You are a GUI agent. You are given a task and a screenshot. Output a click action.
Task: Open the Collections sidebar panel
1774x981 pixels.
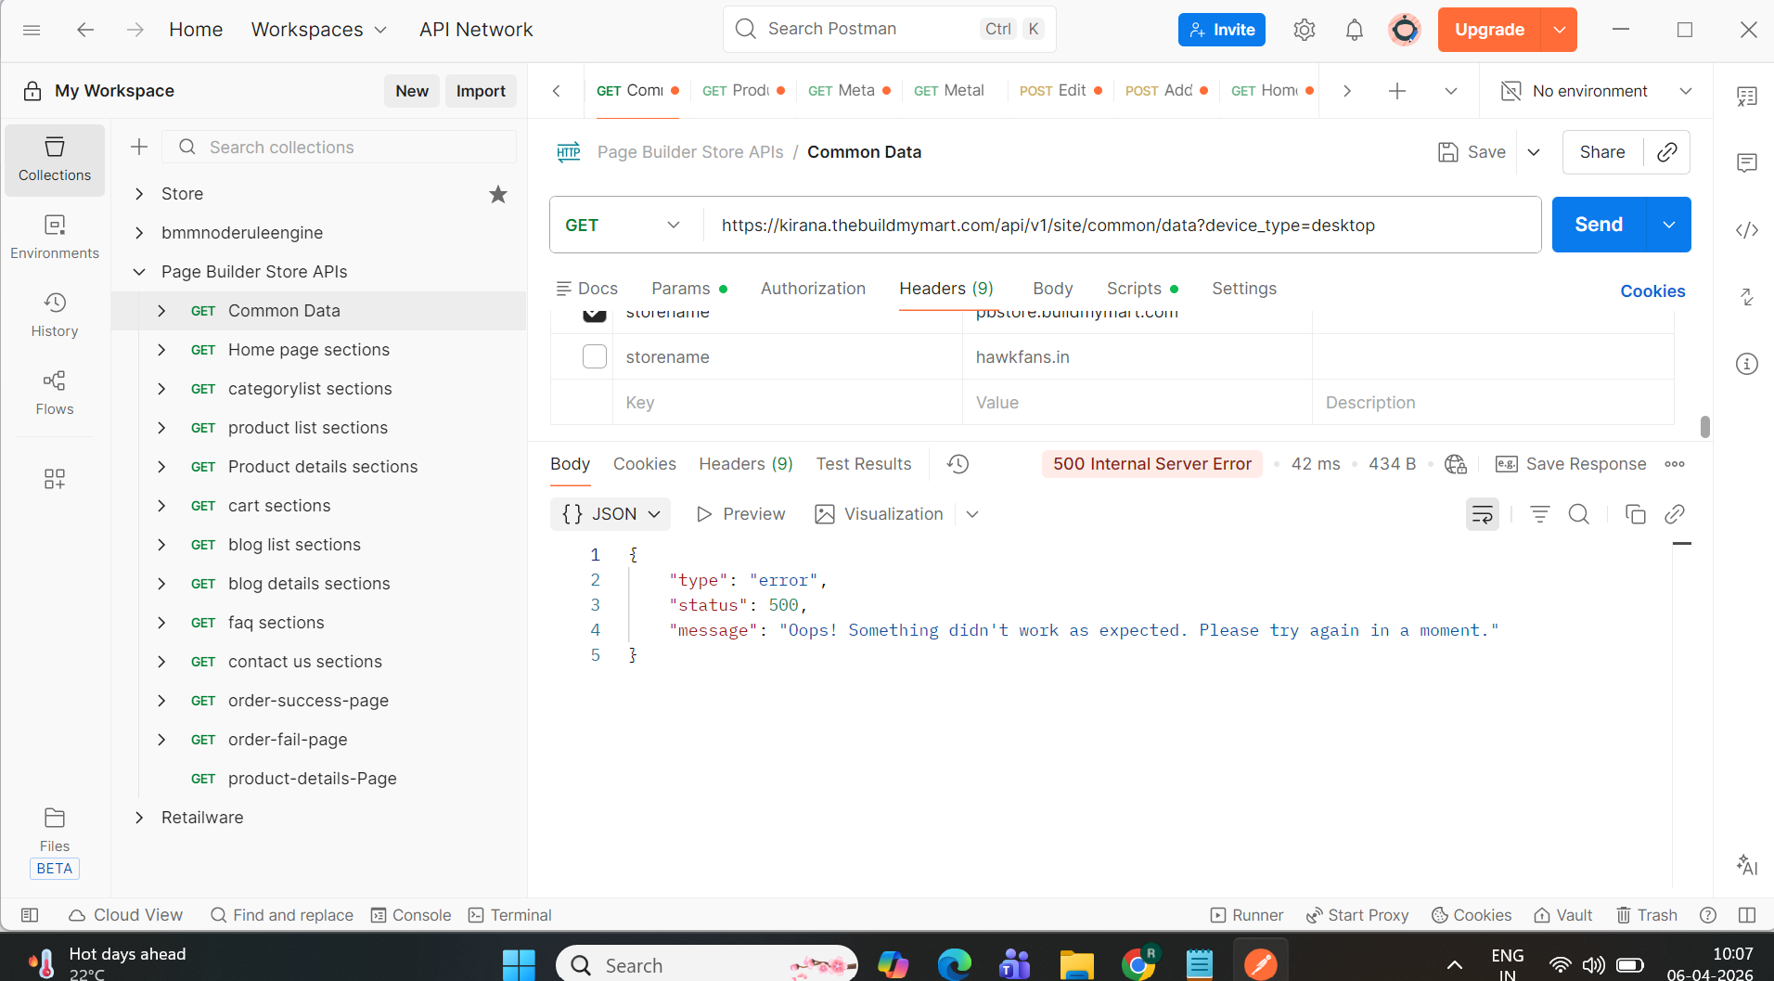click(x=55, y=160)
